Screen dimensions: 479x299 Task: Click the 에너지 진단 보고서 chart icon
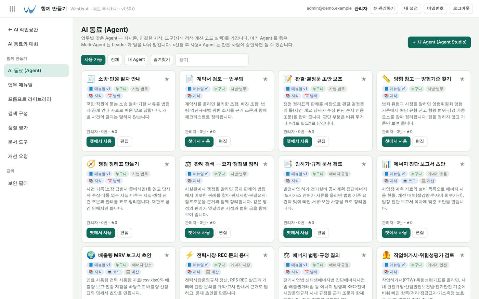click(x=386, y=164)
